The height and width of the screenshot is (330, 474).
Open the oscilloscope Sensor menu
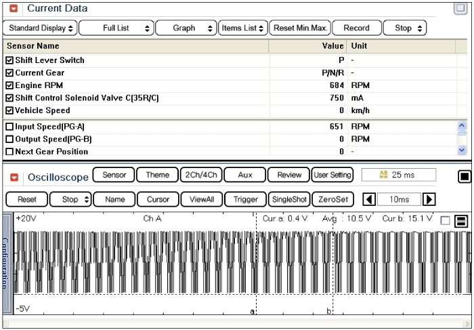pyautogui.click(x=114, y=175)
